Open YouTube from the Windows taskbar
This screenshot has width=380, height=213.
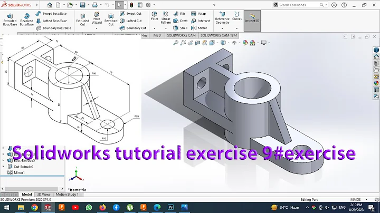[75, 207]
